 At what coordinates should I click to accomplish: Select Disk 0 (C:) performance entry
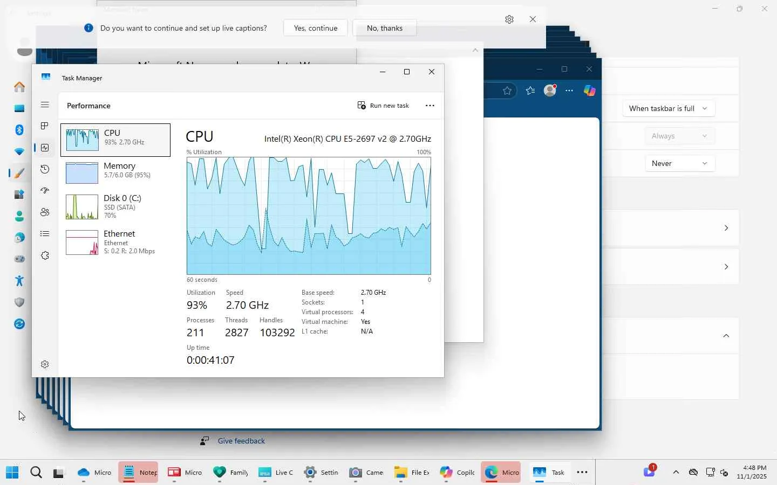[x=115, y=206]
